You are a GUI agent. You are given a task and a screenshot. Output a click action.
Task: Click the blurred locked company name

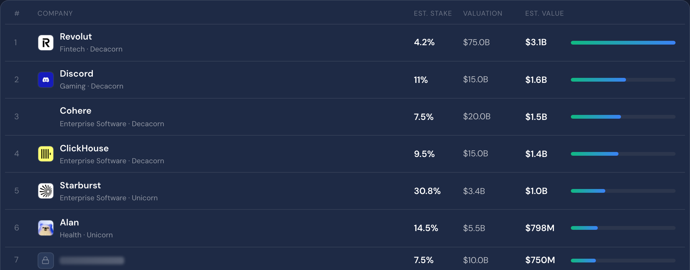pyautogui.click(x=92, y=260)
